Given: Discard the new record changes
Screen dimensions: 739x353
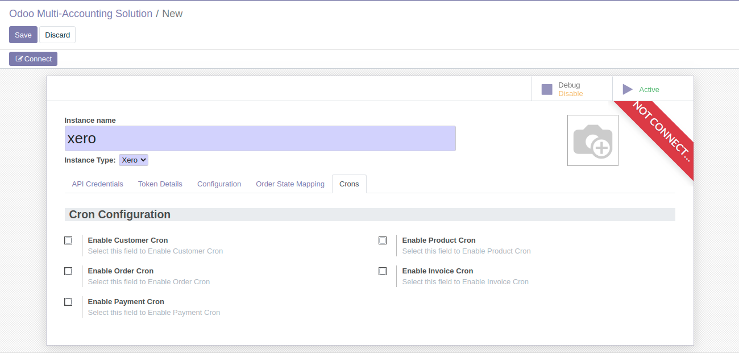Looking at the screenshot, I should click(57, 35).
